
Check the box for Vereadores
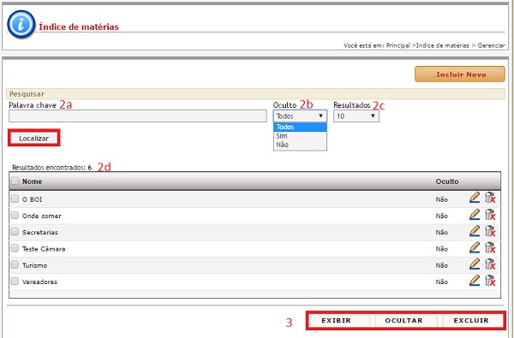(x=15, y=281)
